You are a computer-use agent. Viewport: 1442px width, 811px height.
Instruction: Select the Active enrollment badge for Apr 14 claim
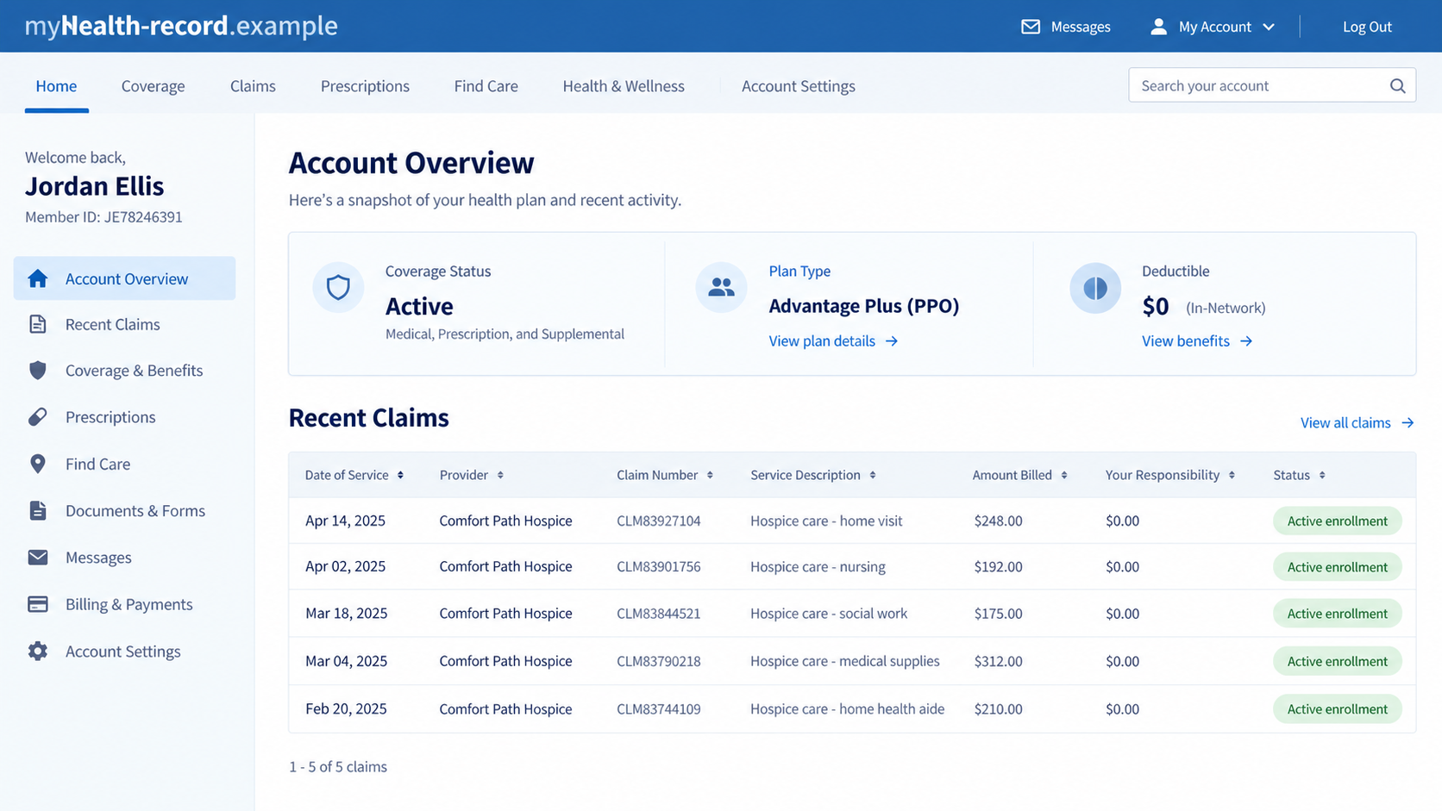pos(1337,521)
